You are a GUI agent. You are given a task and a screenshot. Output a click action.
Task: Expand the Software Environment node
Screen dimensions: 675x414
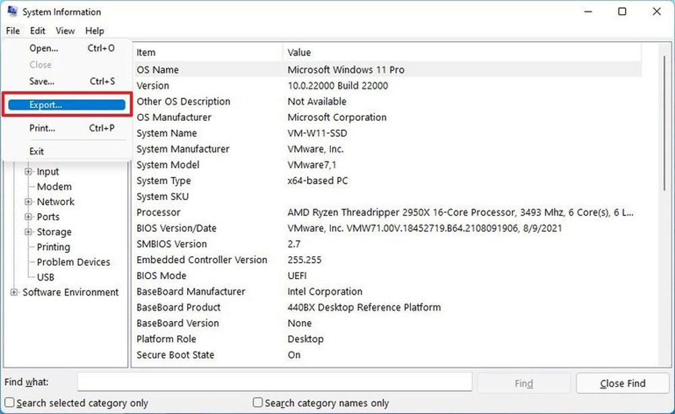(x=14, y=292)
